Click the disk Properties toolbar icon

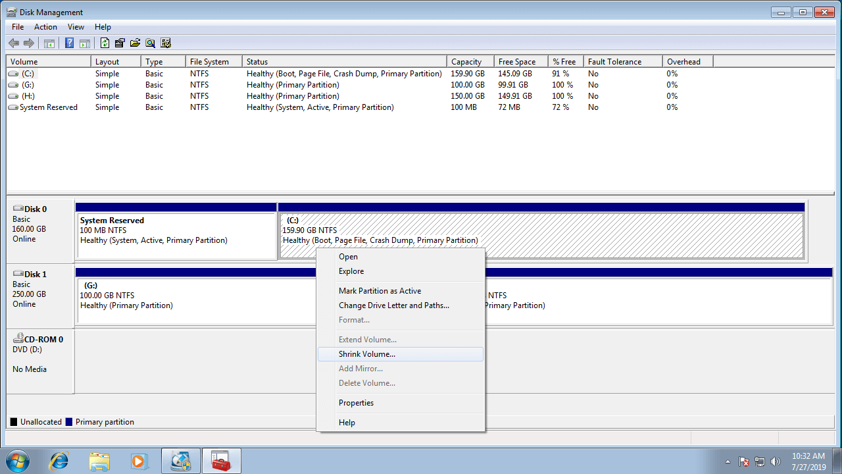pyautogui.click(x=120, y=43)
